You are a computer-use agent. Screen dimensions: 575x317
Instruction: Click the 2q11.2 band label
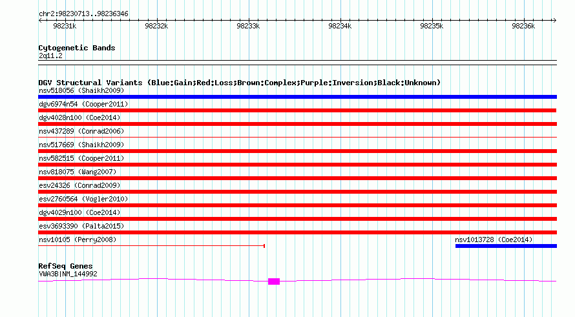click(50, 56)
